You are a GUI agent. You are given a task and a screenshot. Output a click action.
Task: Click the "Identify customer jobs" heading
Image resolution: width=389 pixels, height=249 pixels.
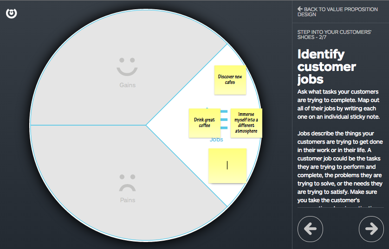327,66
